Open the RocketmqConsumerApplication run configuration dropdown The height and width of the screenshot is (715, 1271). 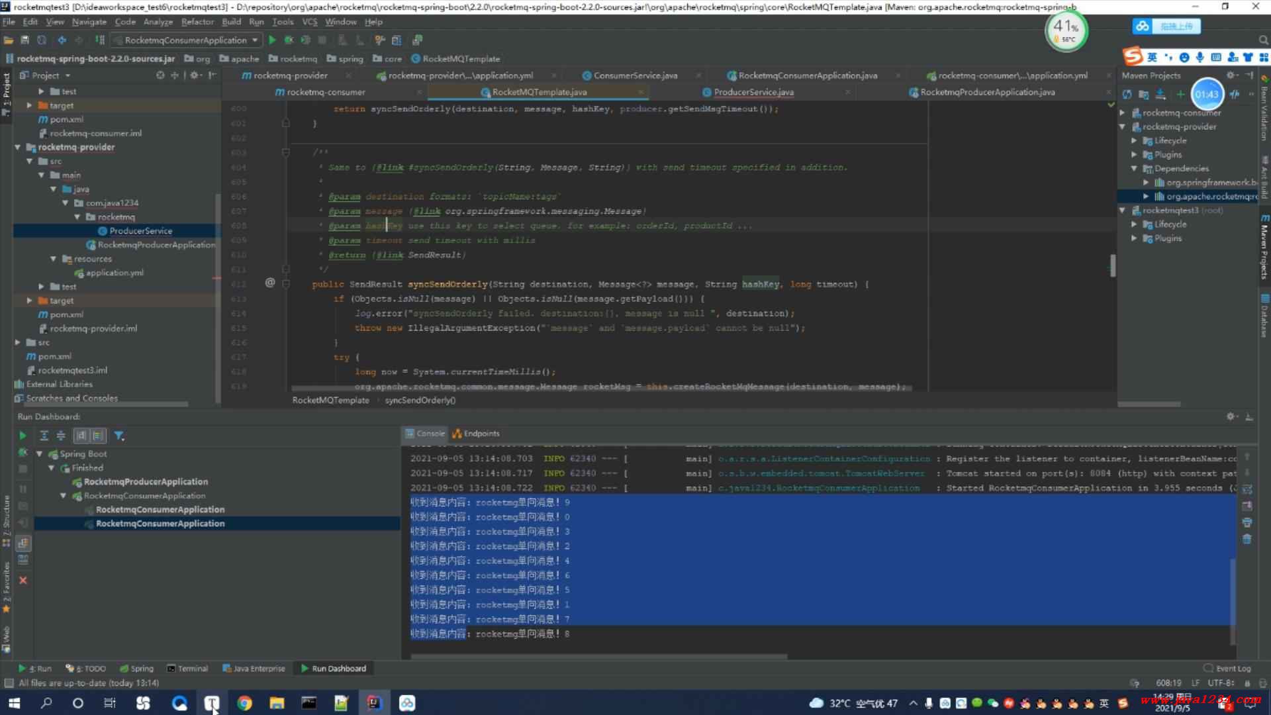pos(185,40)
